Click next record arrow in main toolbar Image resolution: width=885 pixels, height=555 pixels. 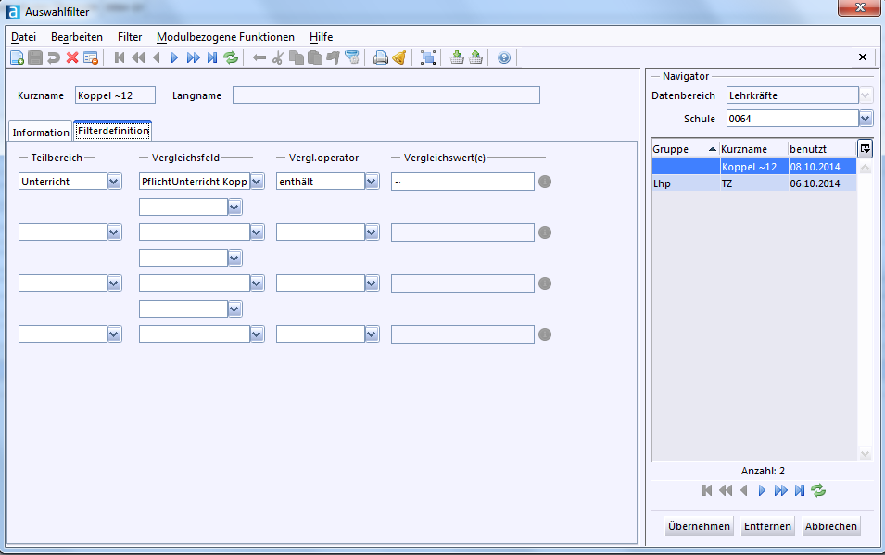[x=174, y=57]
